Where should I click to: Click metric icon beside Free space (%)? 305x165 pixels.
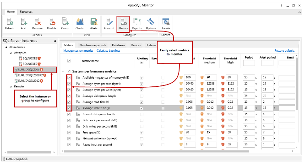click(78, 133)
